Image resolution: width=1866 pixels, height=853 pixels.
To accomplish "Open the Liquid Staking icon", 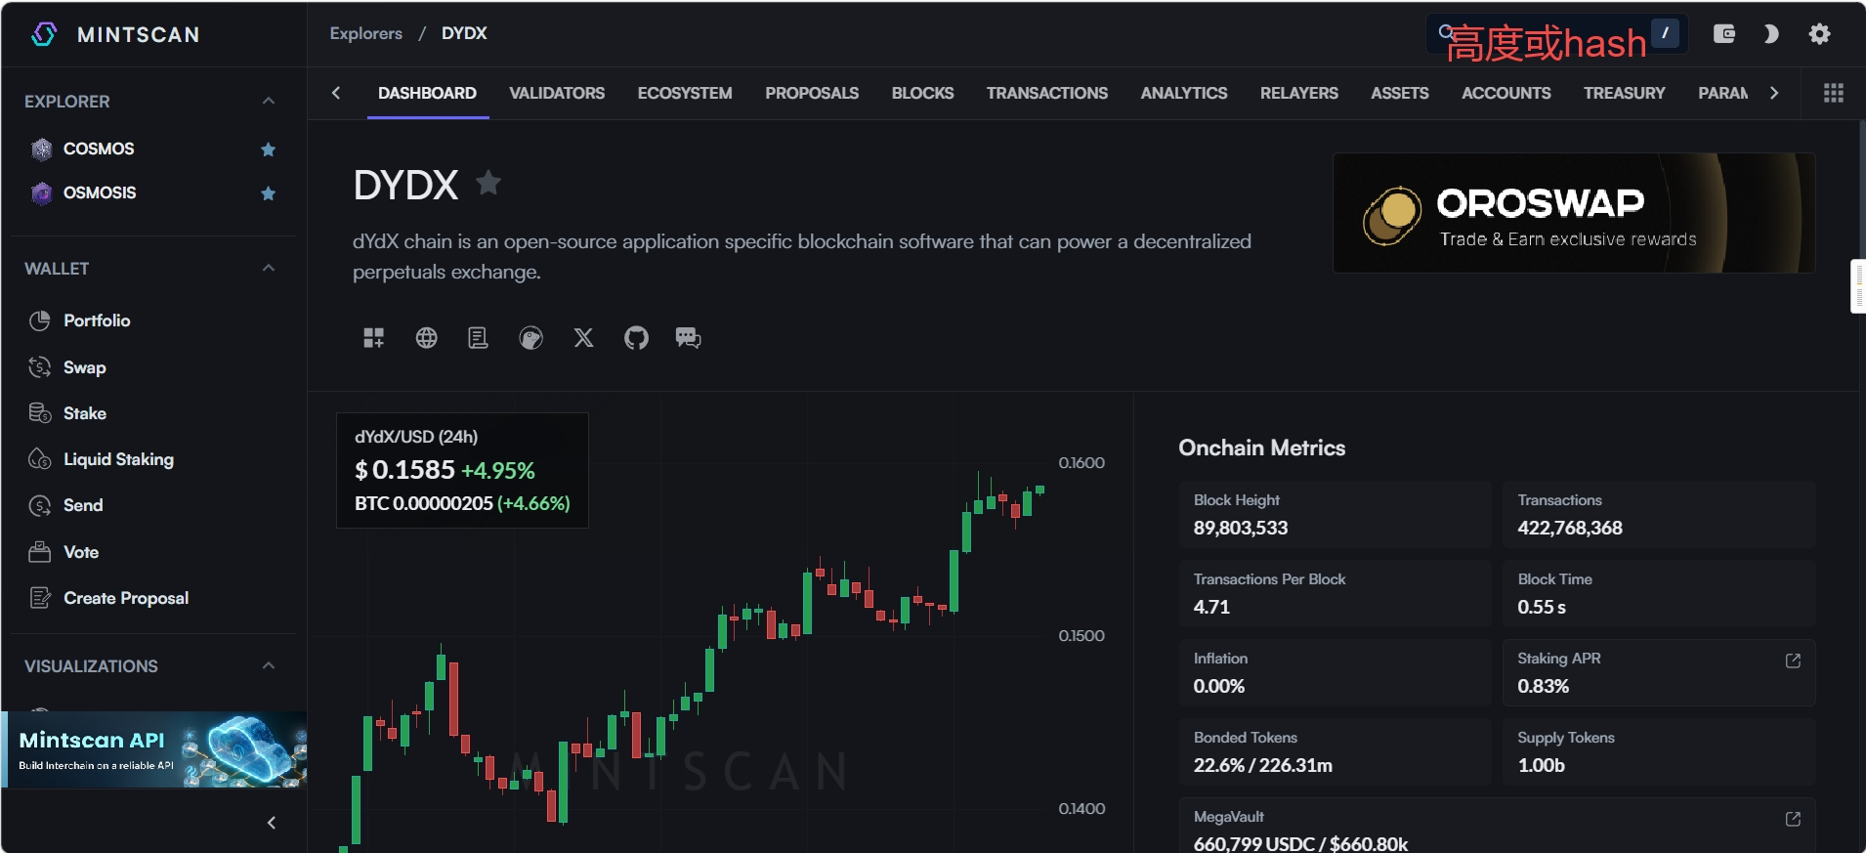I will click(40, 459).
